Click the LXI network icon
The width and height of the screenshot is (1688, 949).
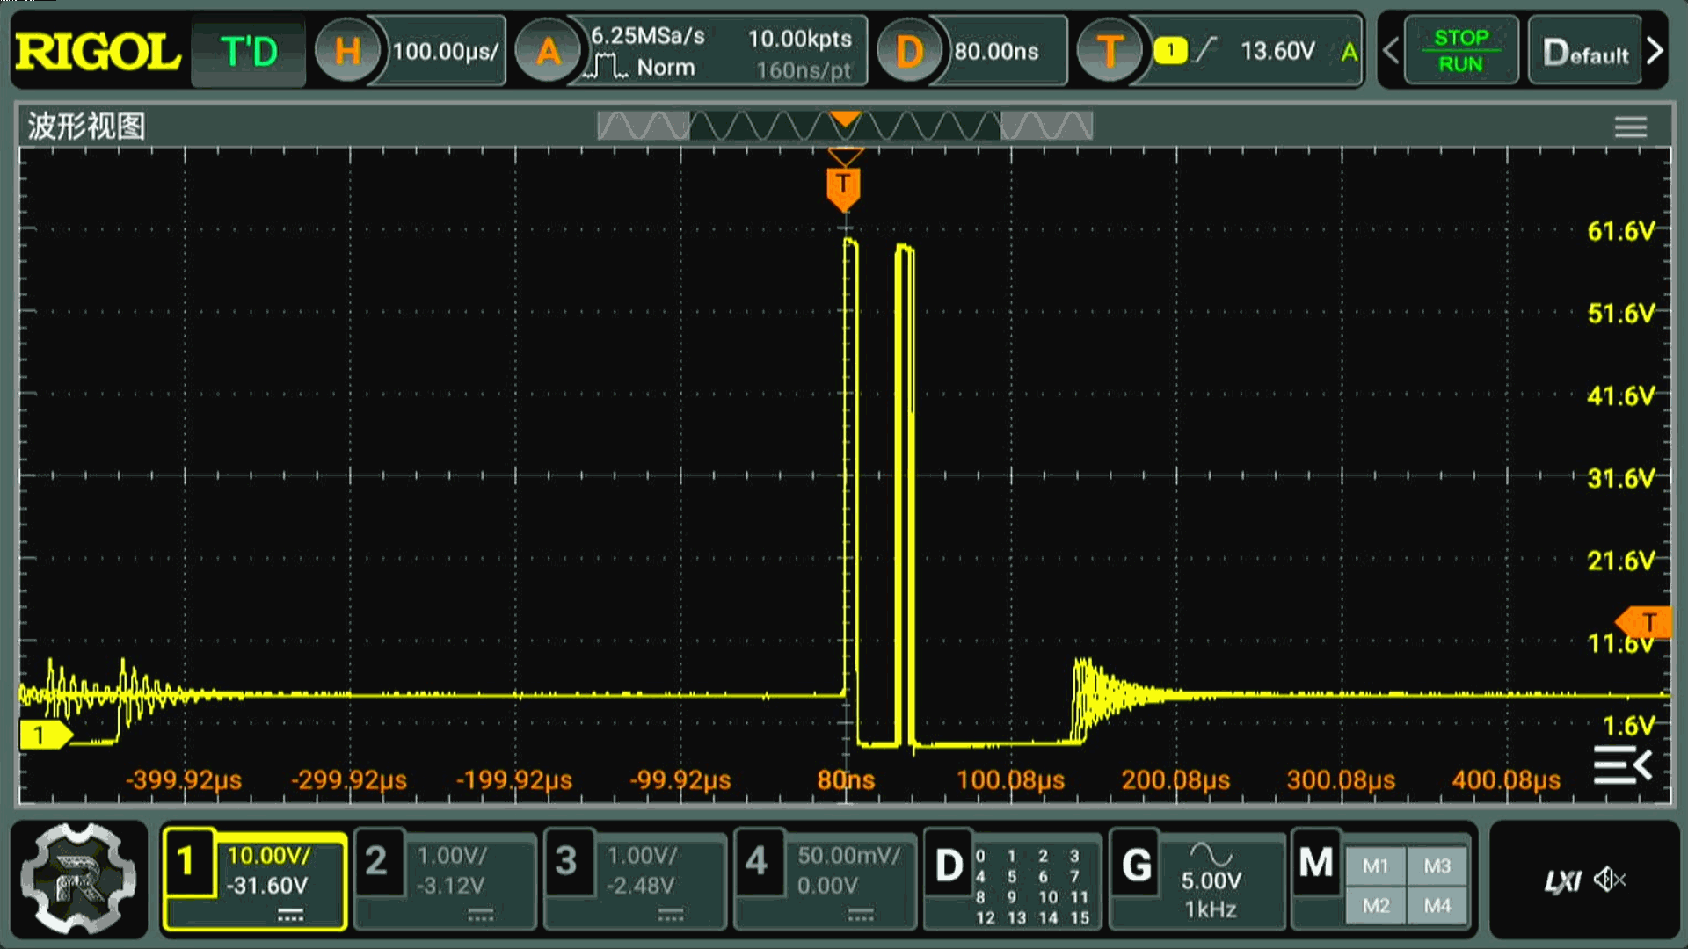1562,880
